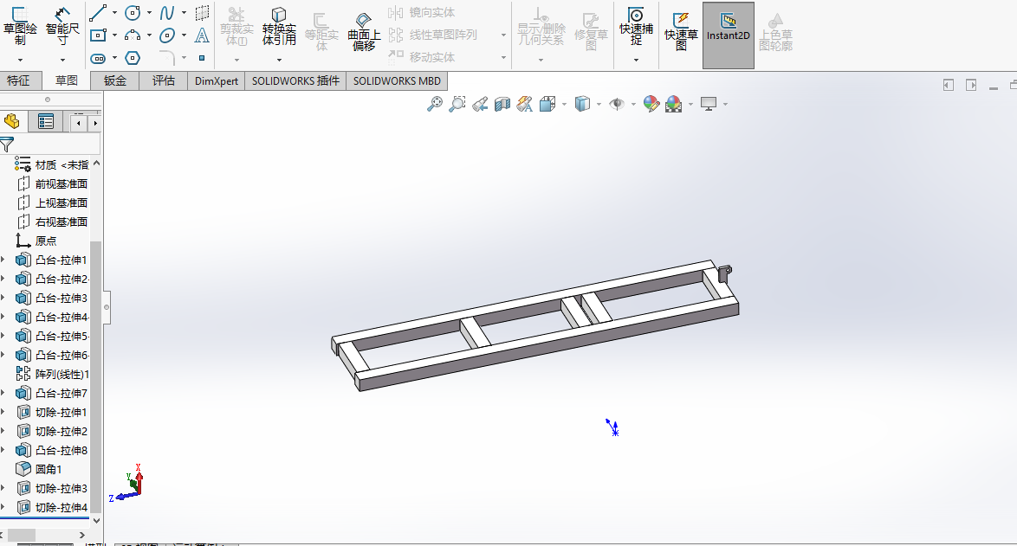Click the Hide/Show Items eye icon
Image resolution: width=1017 pixels, height=546 pixels.
click(x=617, y=104)
